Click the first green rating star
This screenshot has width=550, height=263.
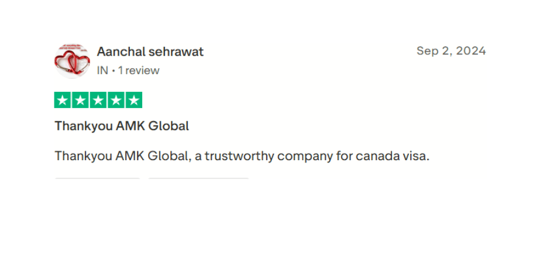coord(63,100)
